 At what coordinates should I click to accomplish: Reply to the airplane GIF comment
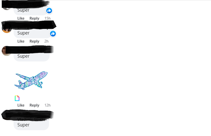(x=34, y=105)
